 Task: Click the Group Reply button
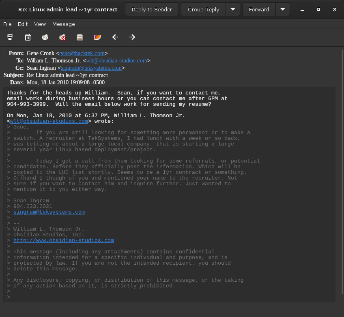click(203, 9)
